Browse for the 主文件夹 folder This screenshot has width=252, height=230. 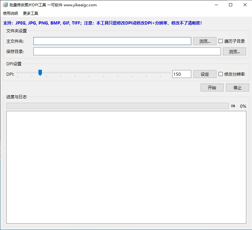[205, 41]
